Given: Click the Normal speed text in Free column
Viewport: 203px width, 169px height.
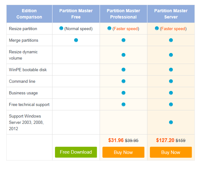Looking at the screenshot, I should click(78, 29).
